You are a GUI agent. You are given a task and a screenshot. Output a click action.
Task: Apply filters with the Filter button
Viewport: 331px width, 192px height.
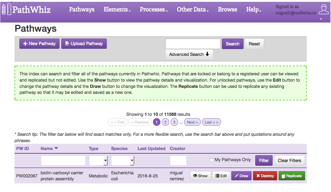coord(264,161)
